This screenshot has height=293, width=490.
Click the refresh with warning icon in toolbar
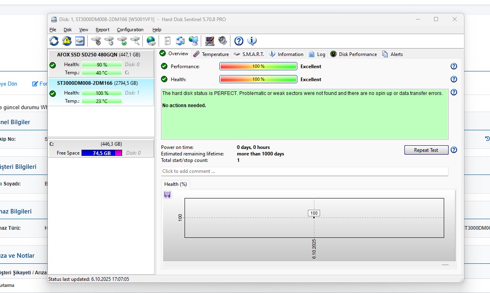point(67,41)
